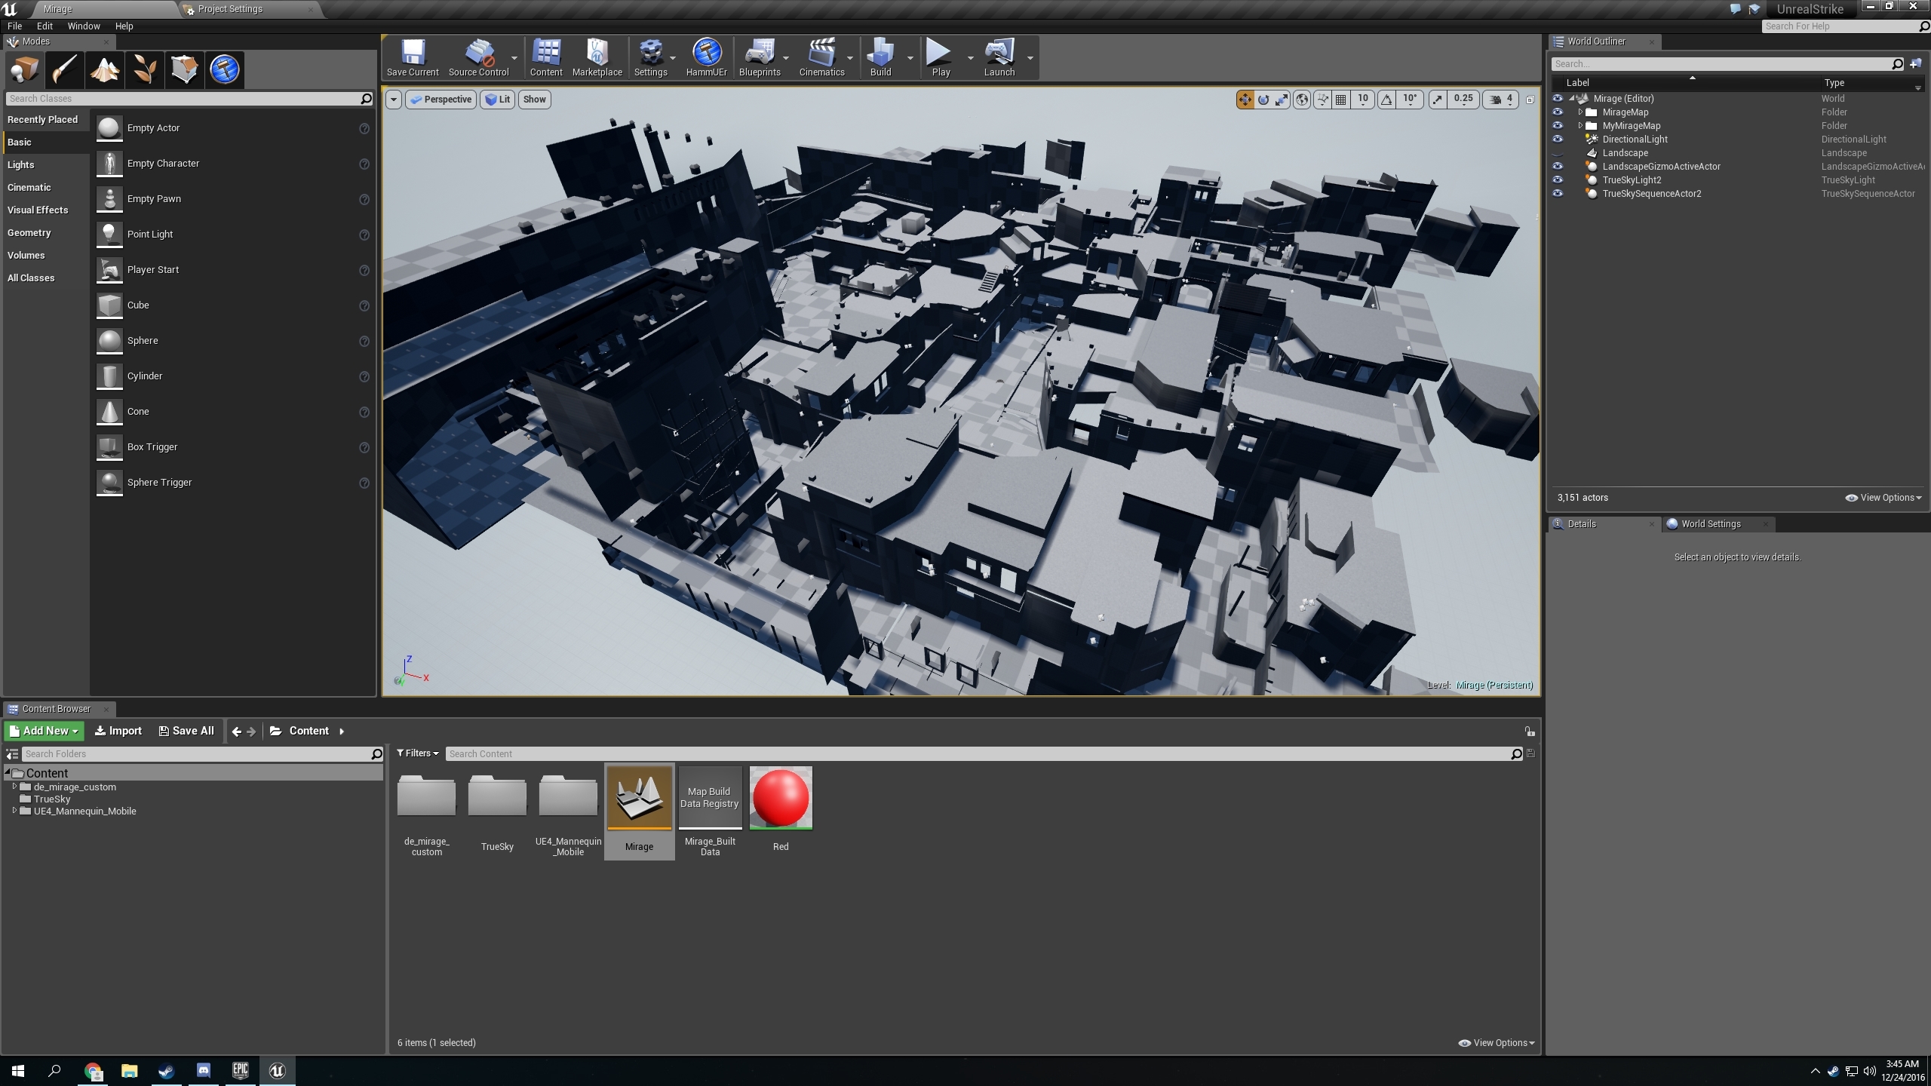Expand the MirageMap folder in outliner
1931x1086 pixels.
[1580, 112]
